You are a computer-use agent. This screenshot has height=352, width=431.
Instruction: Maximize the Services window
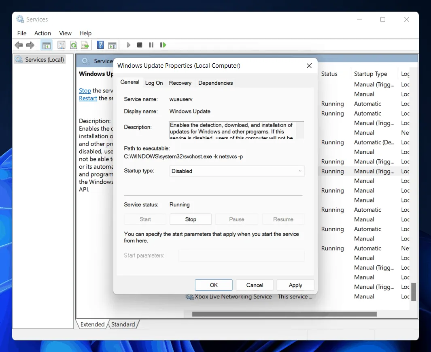pyautogui.click(x=382, y=19)
